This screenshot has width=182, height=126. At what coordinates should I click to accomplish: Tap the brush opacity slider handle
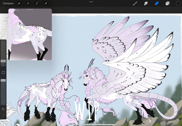click(x=3, y=80)
